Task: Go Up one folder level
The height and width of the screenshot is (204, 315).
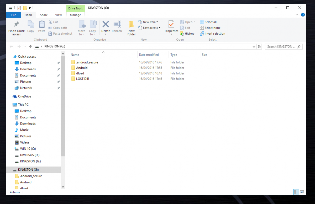Action: (x=31, y=47)
